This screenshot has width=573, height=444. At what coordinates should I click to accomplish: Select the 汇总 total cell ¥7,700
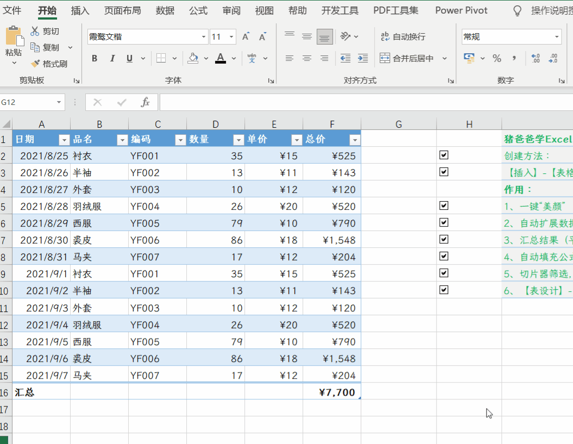click(332, 392)
